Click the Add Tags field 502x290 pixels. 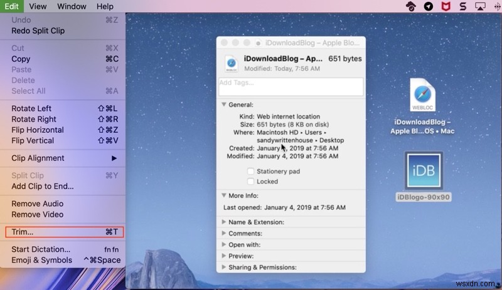(x=291, y=86)
